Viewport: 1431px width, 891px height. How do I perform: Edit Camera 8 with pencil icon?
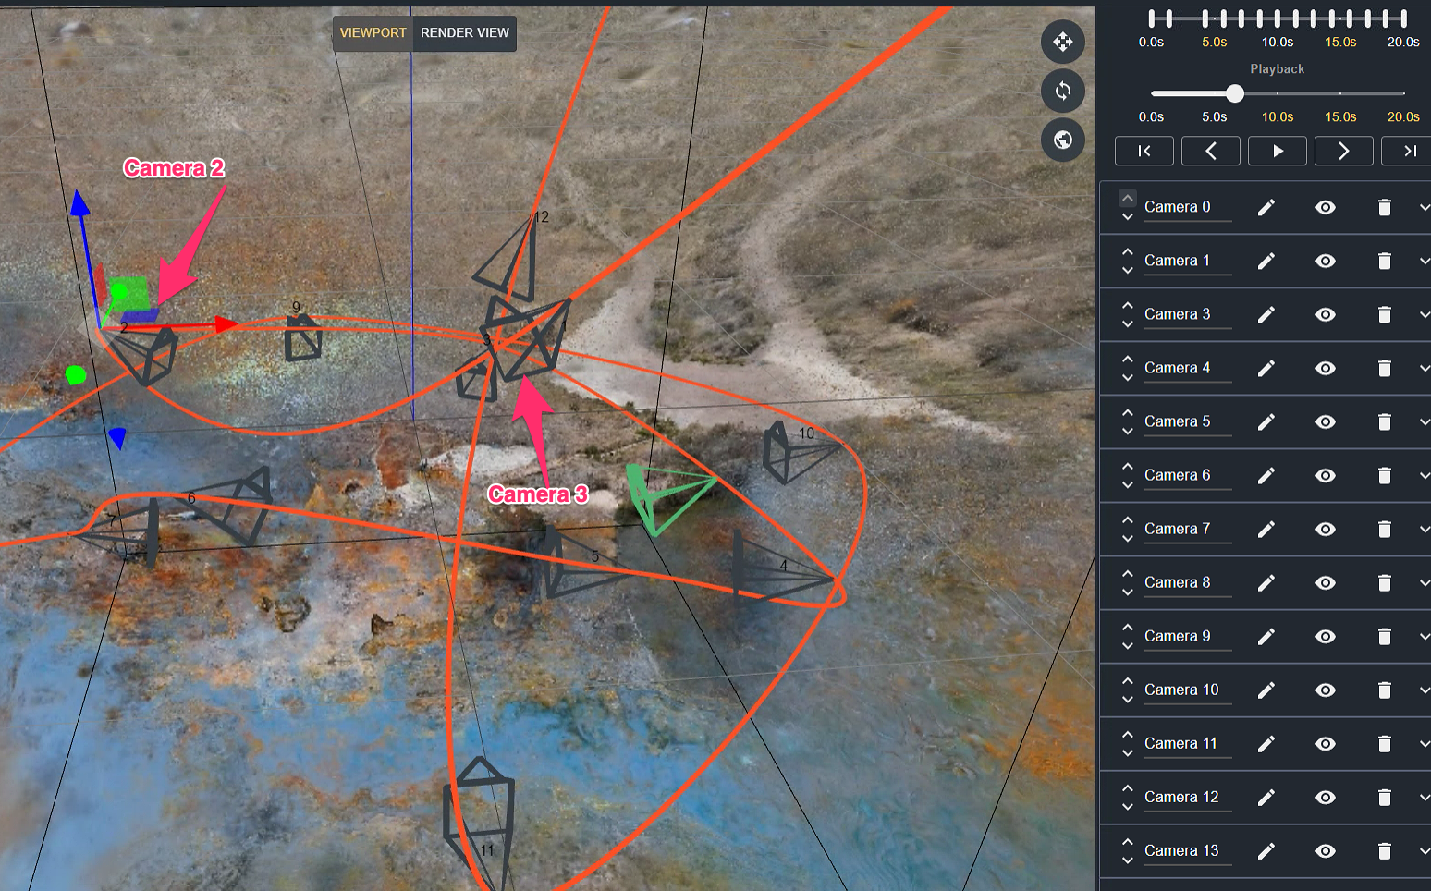click(1266, 582)
